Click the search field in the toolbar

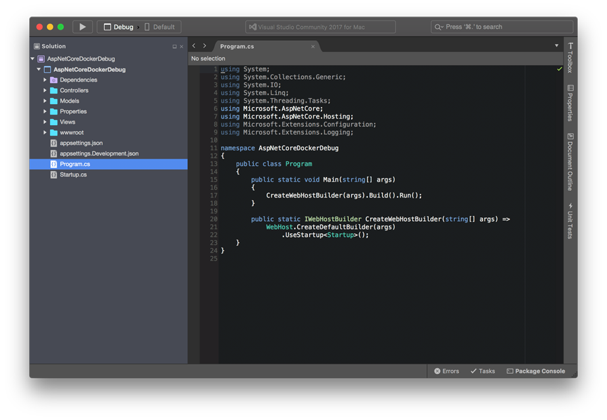pos(502,27)
